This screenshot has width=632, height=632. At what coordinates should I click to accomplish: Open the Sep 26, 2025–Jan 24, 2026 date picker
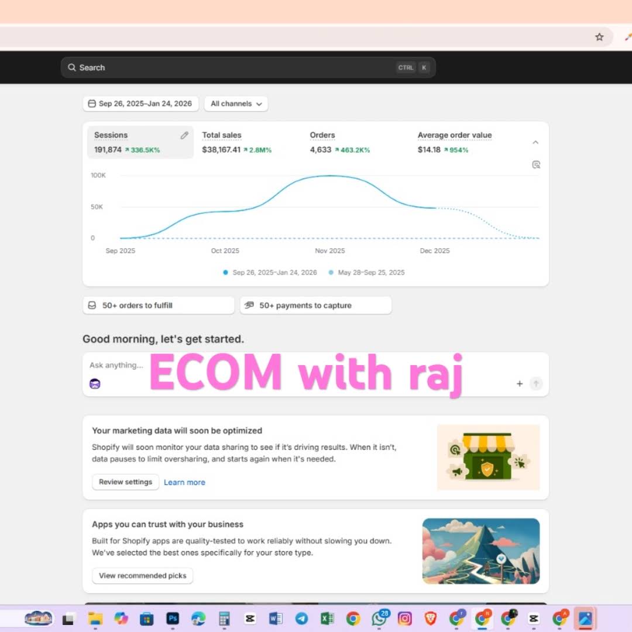click(x=140, y=104)
